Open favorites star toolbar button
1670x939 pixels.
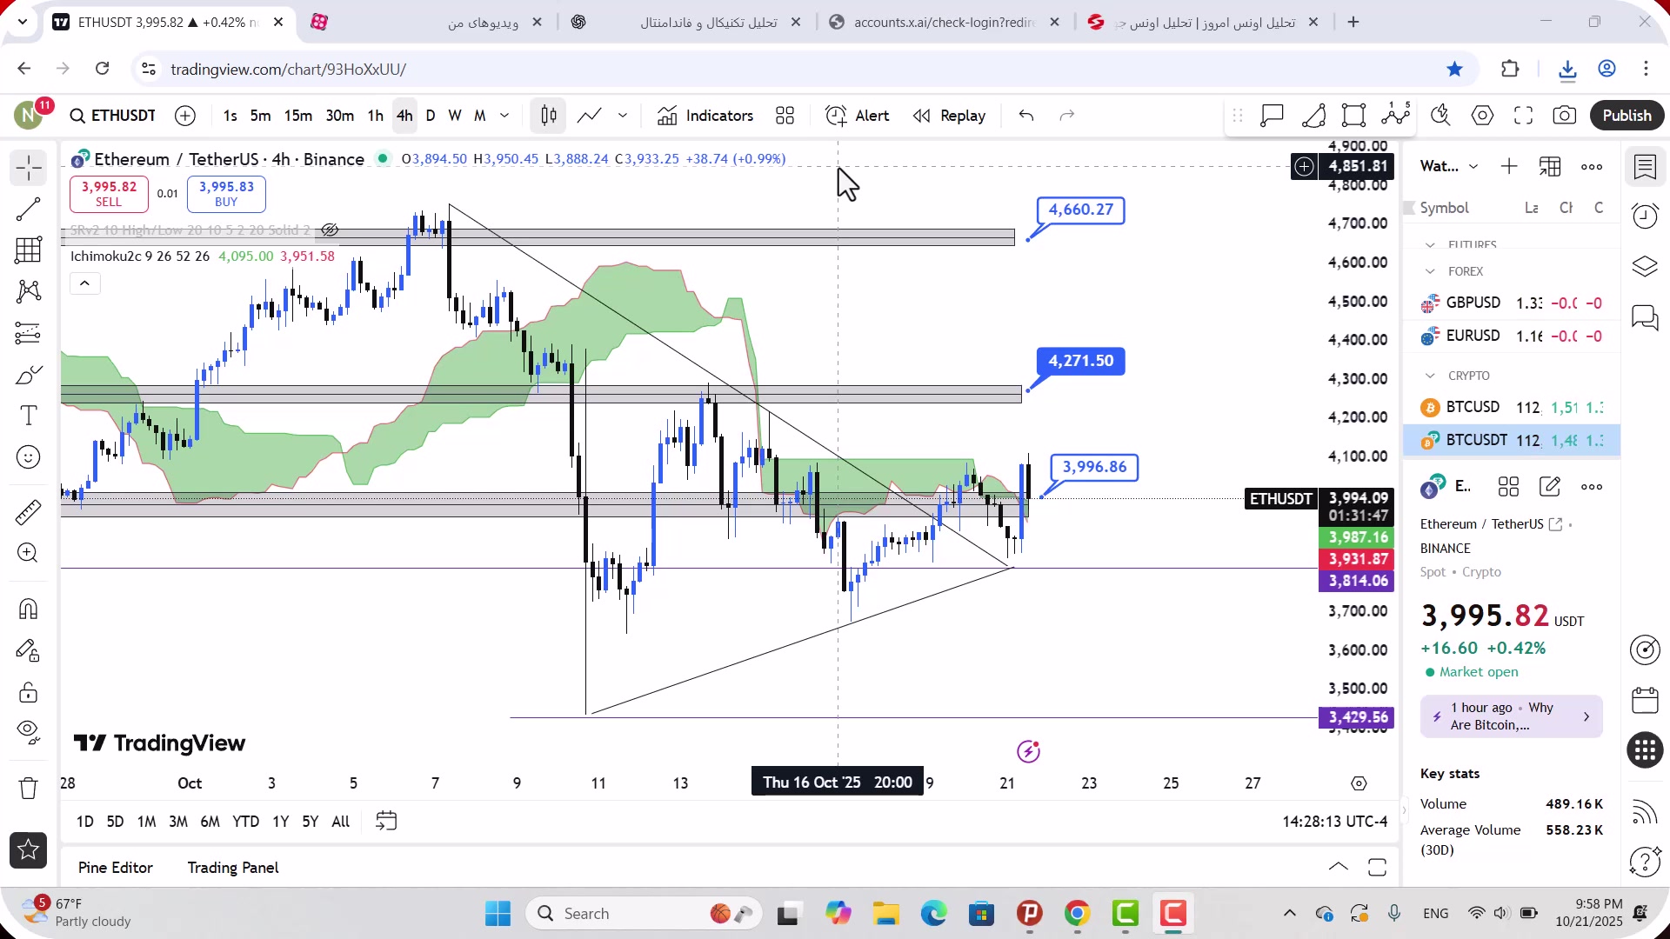point(29,849)
